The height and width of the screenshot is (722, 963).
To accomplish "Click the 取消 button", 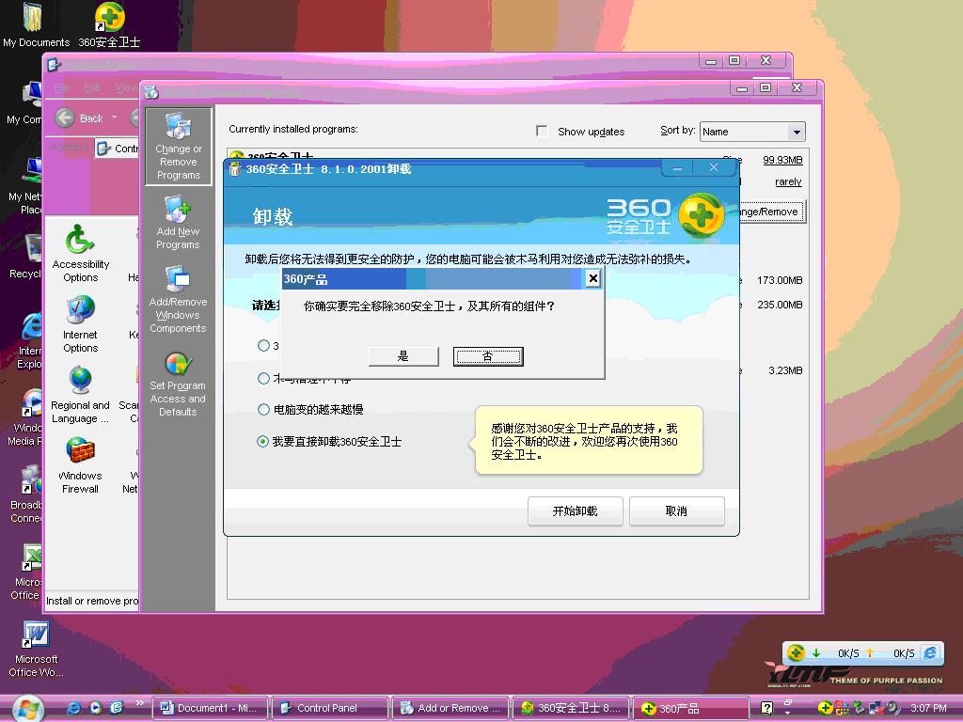I will [676, 510].
